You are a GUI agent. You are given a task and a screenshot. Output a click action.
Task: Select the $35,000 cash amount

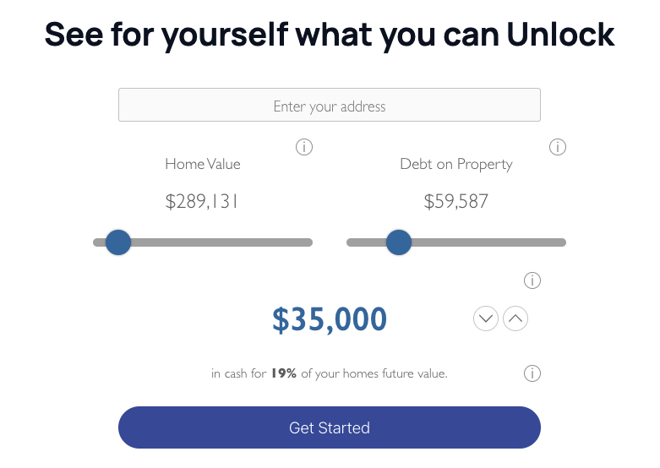pos(330,319)
